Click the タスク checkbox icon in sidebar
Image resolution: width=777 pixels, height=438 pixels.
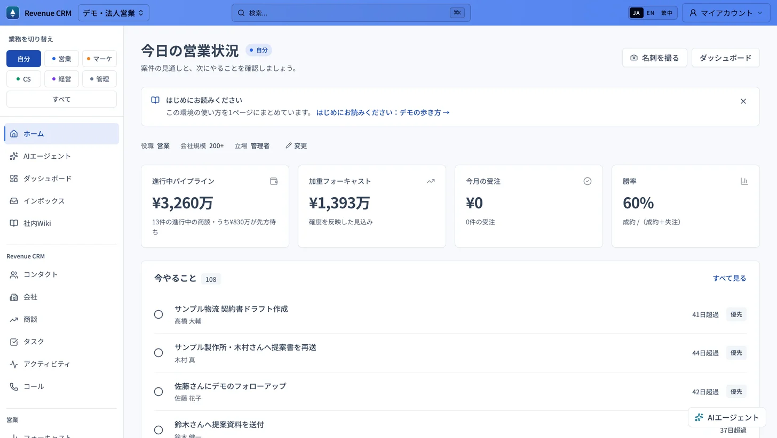tap(14, 342)
